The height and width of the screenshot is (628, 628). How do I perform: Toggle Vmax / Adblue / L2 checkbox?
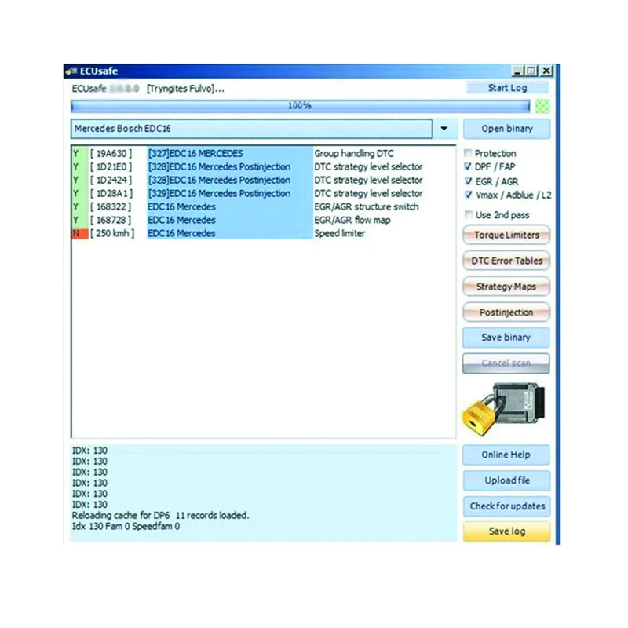pyautogui.click(x=468, y=195)
